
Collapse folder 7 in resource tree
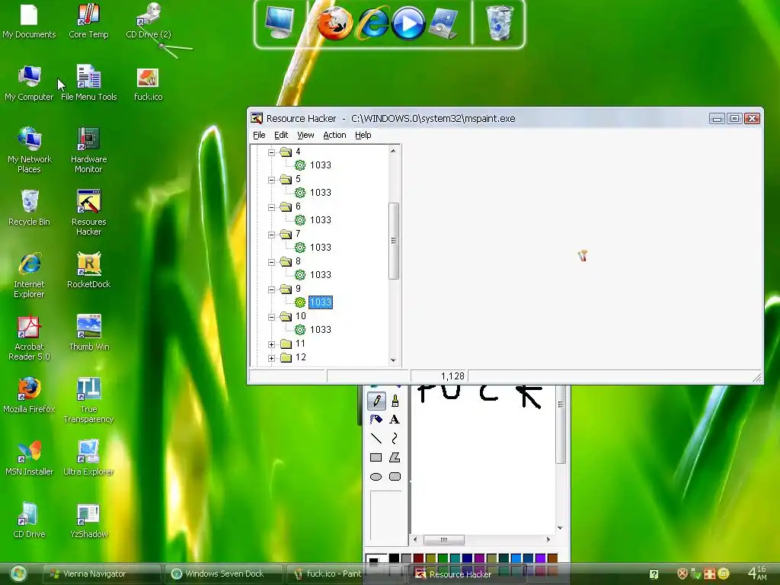(x=272, y=235)
